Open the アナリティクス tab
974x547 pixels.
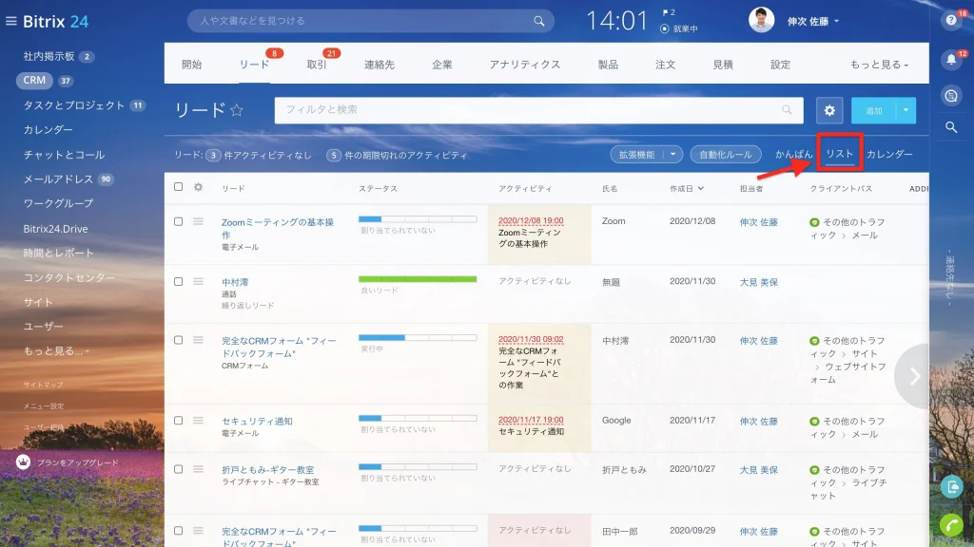[x=525, y=65]
